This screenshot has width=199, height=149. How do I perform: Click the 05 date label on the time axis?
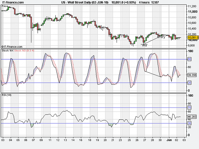coord(18,140)
